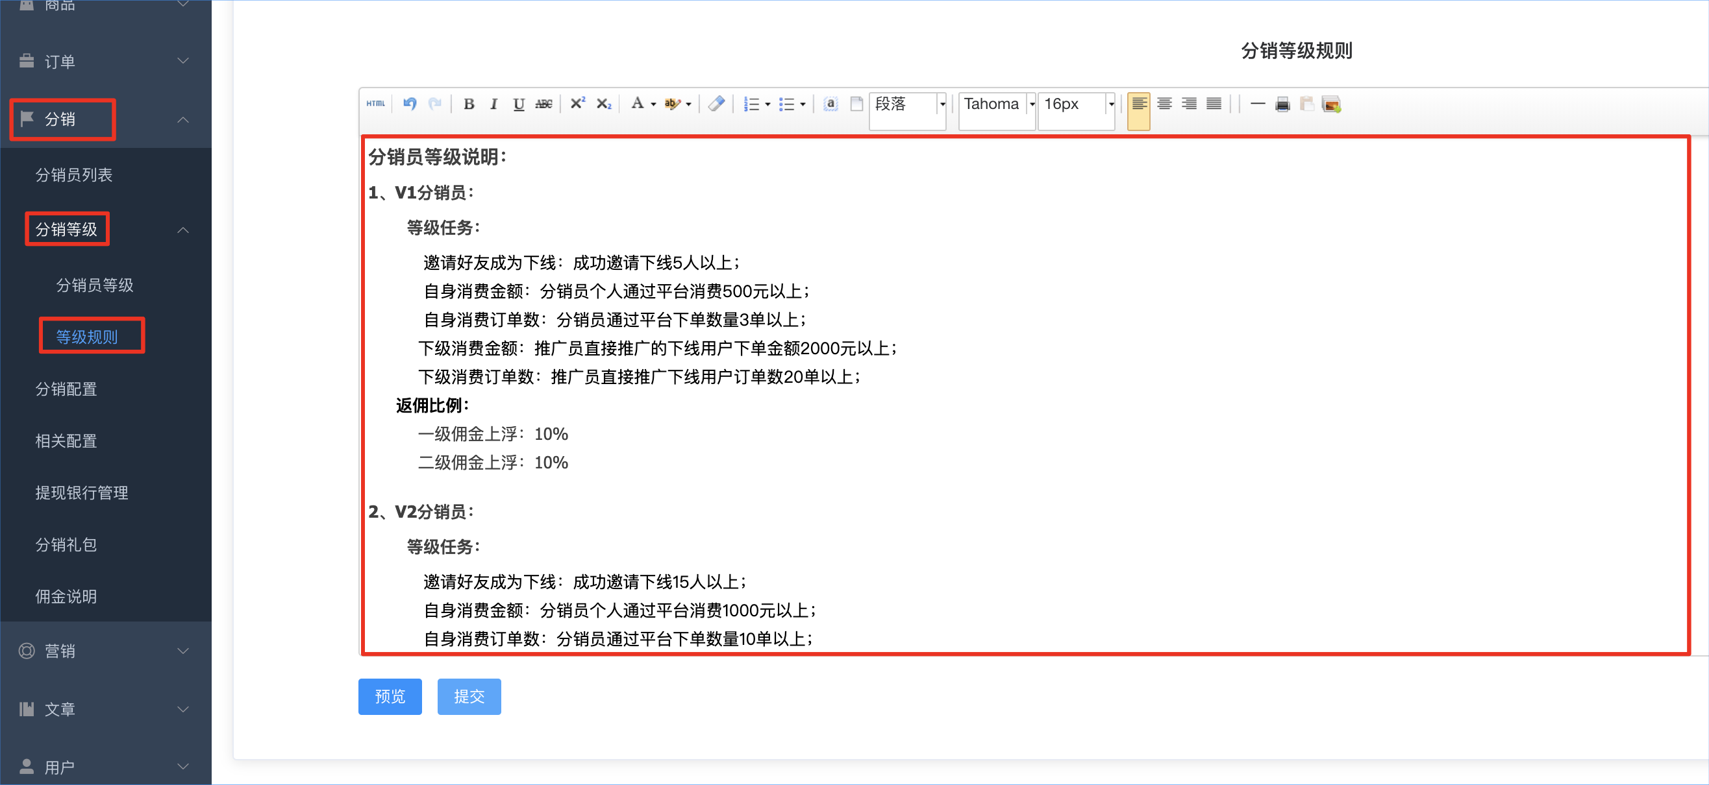The image size is (1709, 785).
Task: Insert an unordered bullet list
Action: [x=786, y=104]
